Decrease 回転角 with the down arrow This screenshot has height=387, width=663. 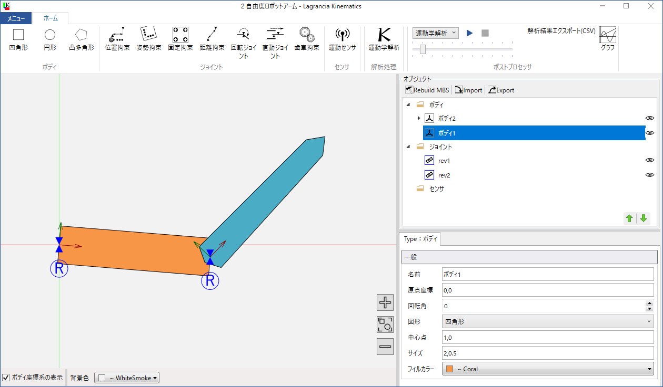[x=649, y=309]
